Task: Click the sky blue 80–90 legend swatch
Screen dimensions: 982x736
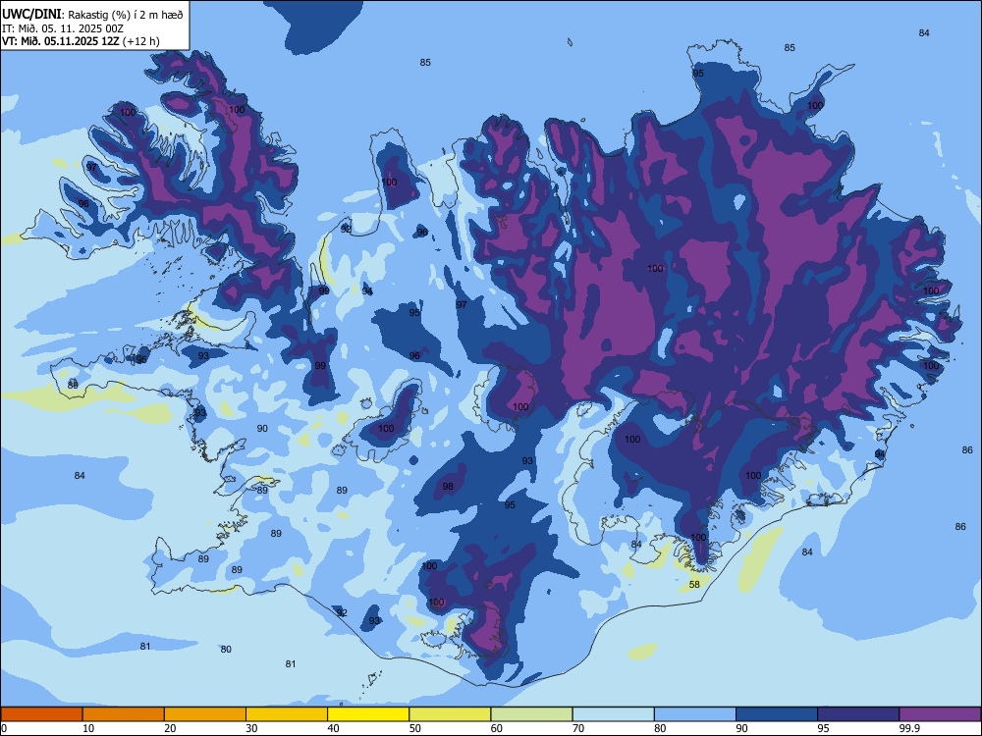Action: [x=695, y=714]
